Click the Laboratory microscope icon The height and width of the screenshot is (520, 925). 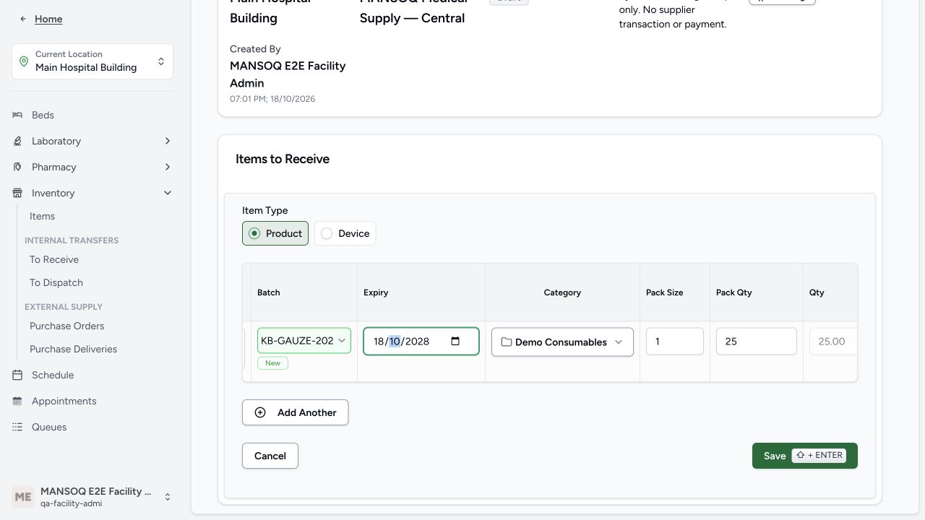pyautogui.click(x=17, y=141)
